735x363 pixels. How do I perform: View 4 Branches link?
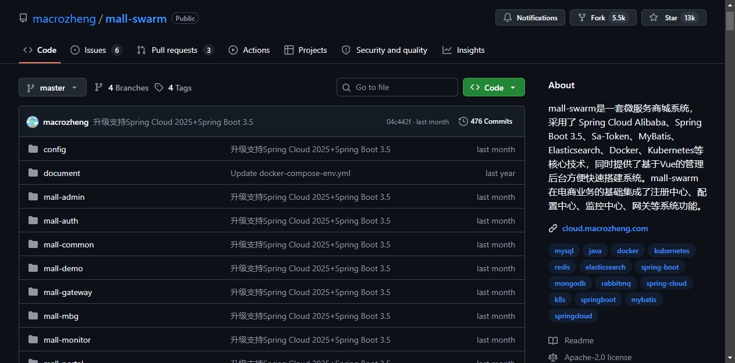coord(122,88)
